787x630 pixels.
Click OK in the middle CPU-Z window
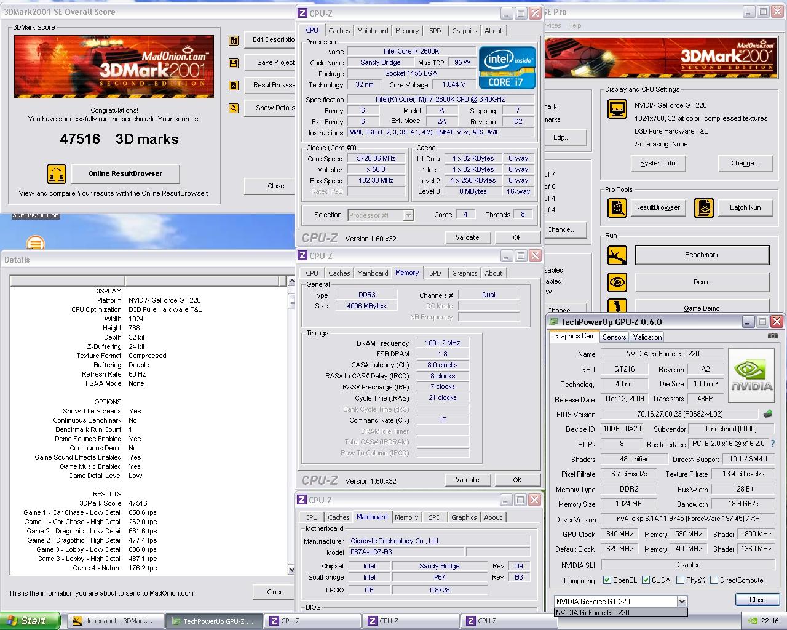pos(517,480)
